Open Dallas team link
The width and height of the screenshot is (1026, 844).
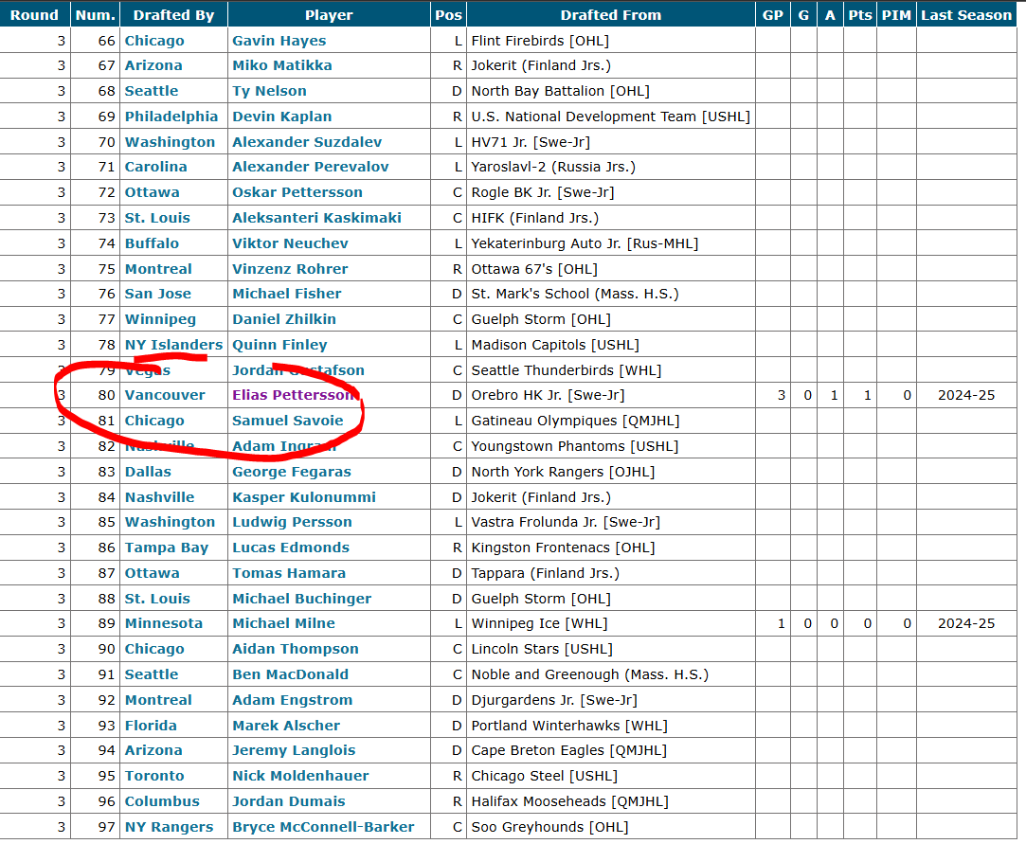[x=148, y=472]
